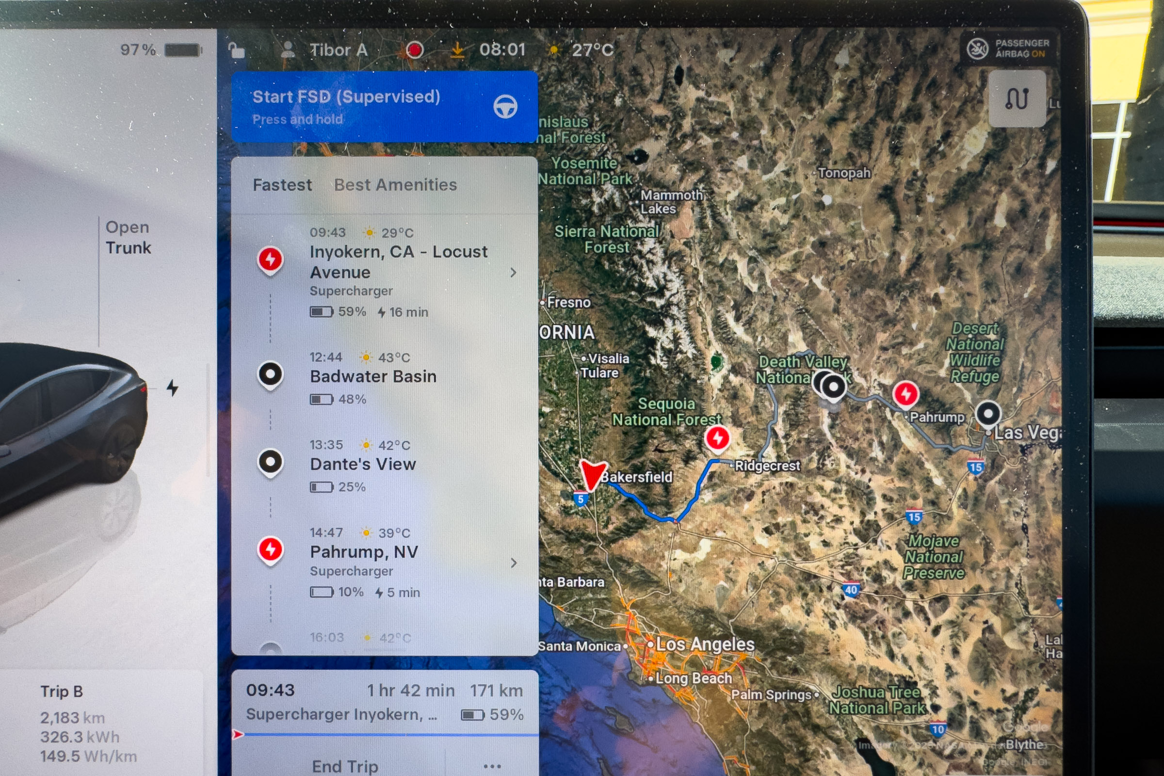Screen dimensions: 1164x776
Task: Open the Tibor A driver profile
Action: (x=324, y=50)
